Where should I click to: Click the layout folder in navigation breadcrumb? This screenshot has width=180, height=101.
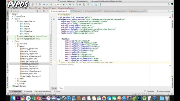click(53, 8)
